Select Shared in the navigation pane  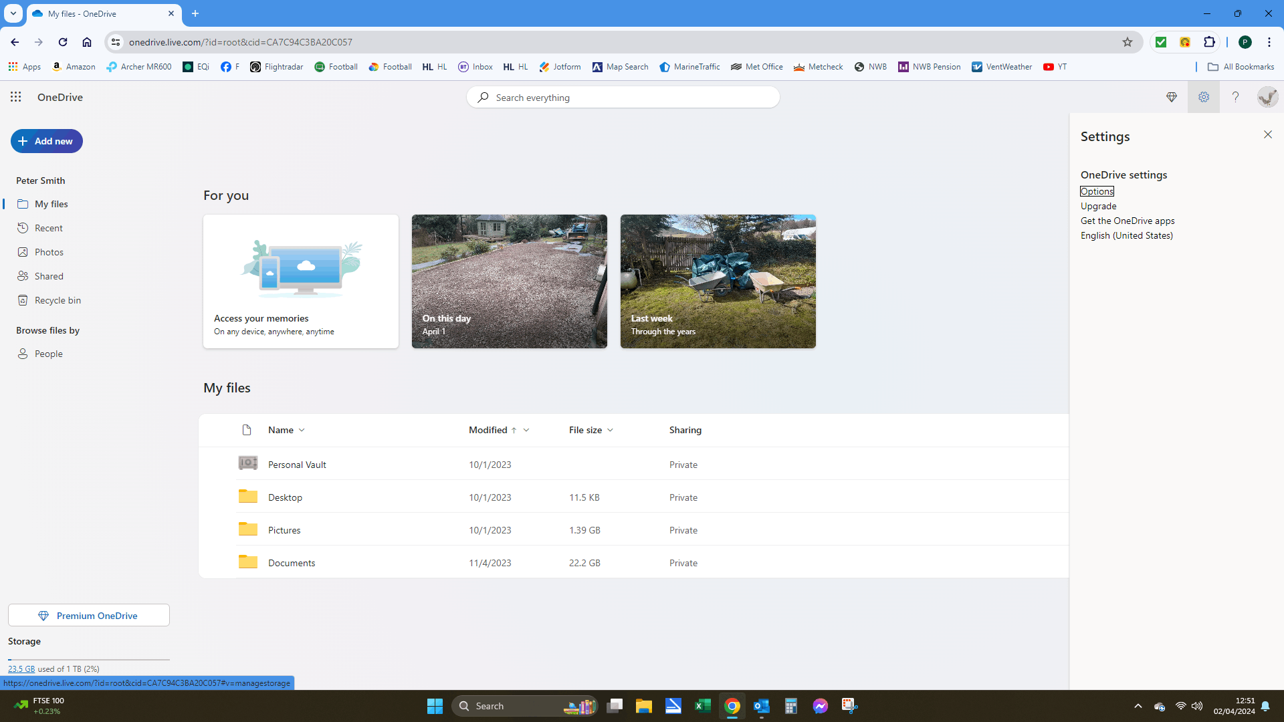[x=49, y=276]
